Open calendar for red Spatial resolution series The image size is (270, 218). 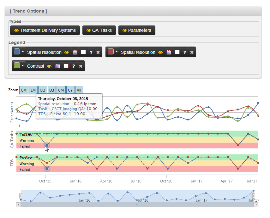tap(169, 52)
